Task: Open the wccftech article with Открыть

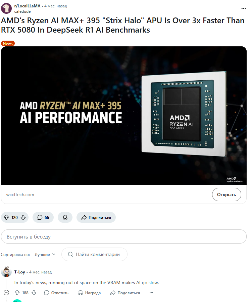Action: [227, 195]
